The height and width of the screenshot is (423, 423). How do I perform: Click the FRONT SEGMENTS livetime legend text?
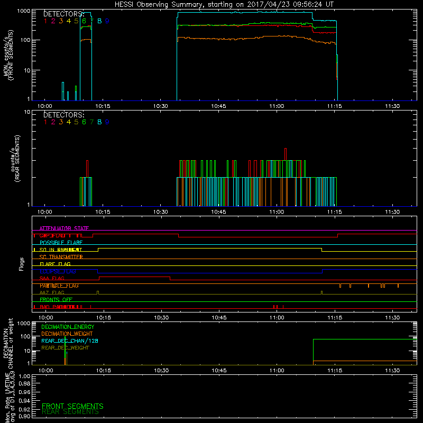(72, 406)
